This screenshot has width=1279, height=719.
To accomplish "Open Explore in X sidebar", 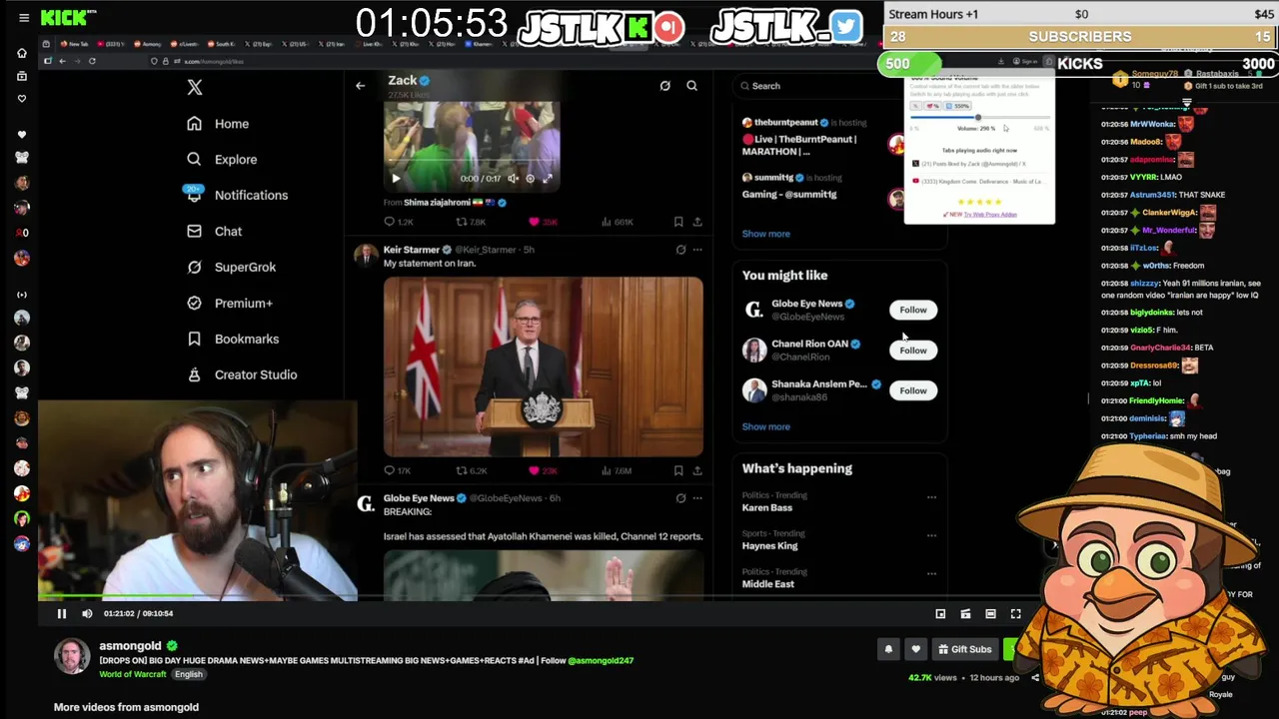I will pos(222,159).
